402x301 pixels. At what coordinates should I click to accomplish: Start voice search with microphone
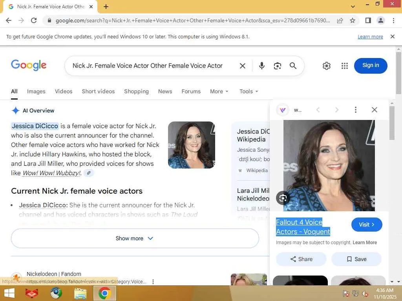tap(261, 66)
